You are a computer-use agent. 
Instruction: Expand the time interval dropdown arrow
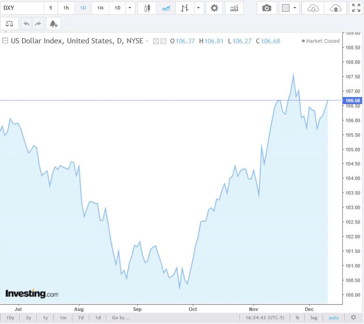129,8
